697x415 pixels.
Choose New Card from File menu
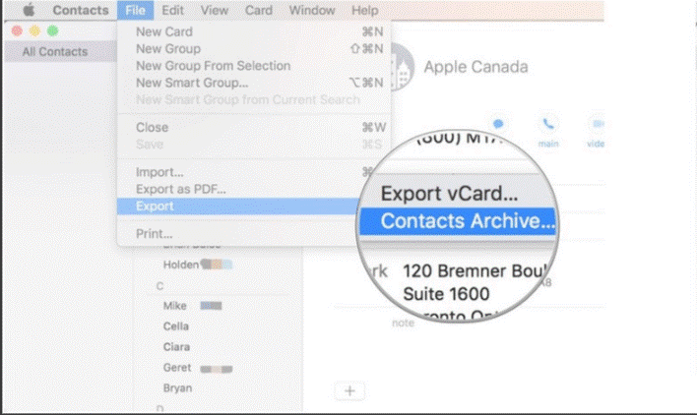point(254,31)
